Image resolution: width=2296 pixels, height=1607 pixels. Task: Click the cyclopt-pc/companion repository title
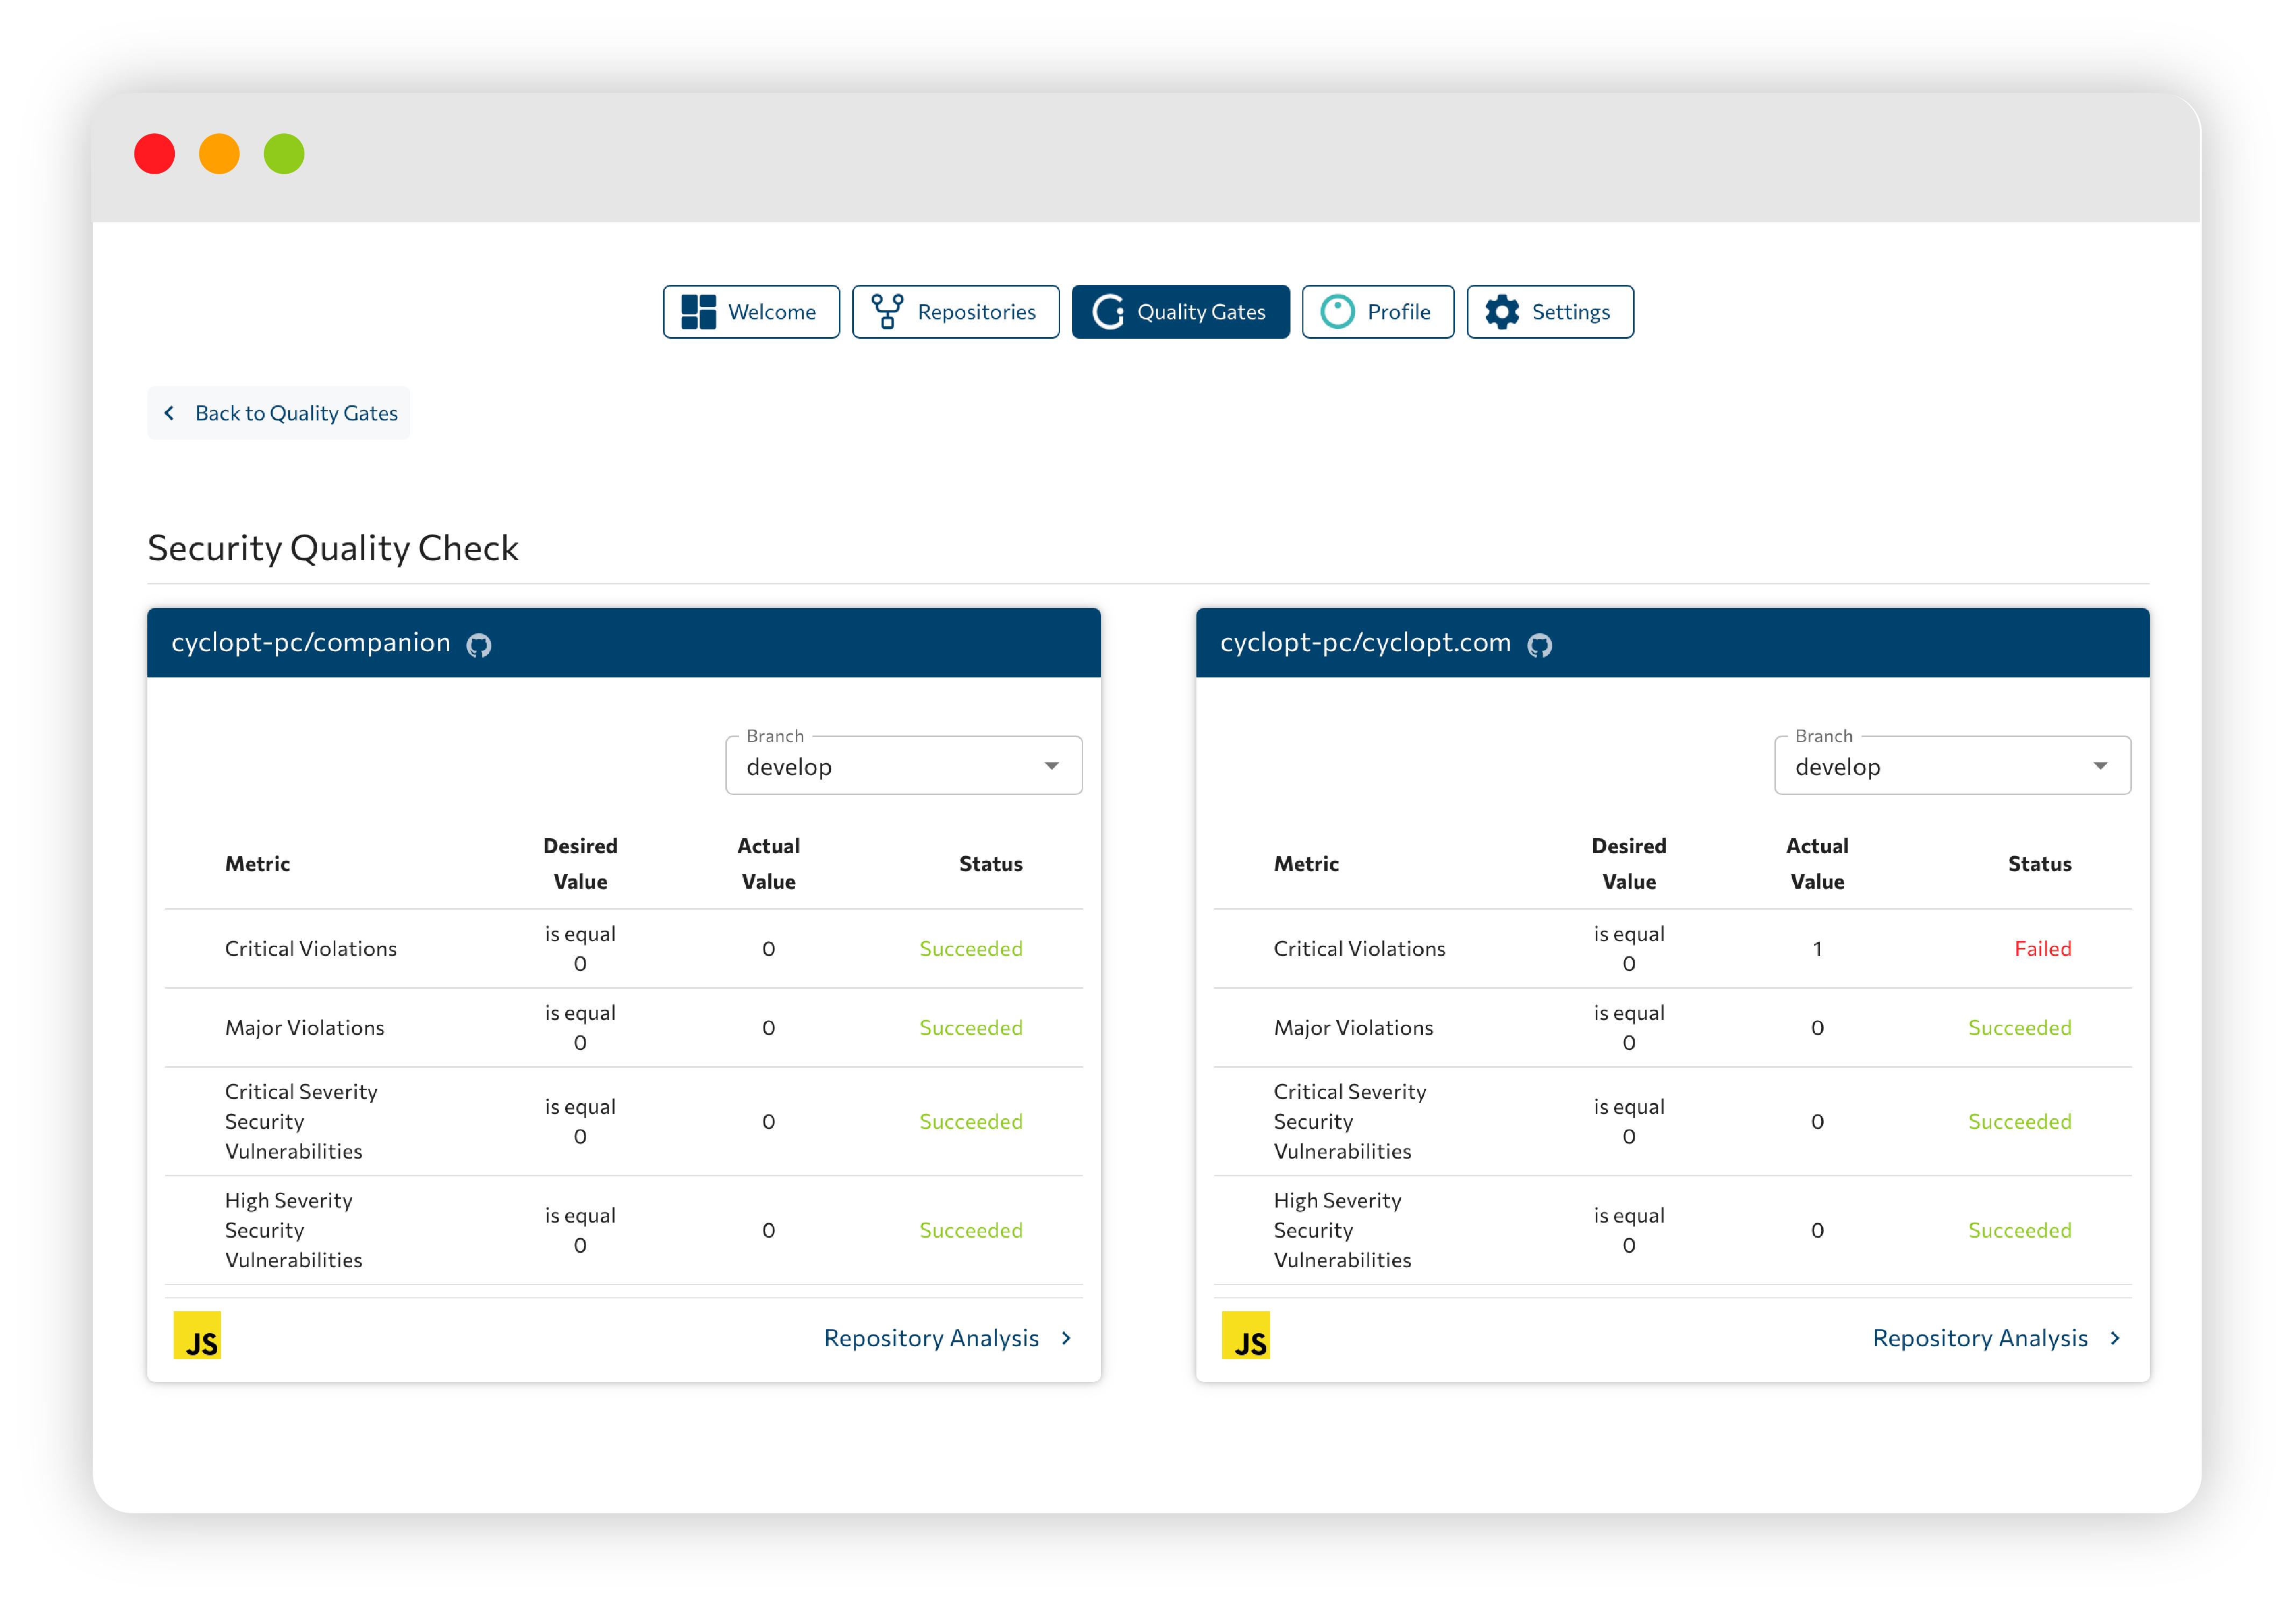311,642
